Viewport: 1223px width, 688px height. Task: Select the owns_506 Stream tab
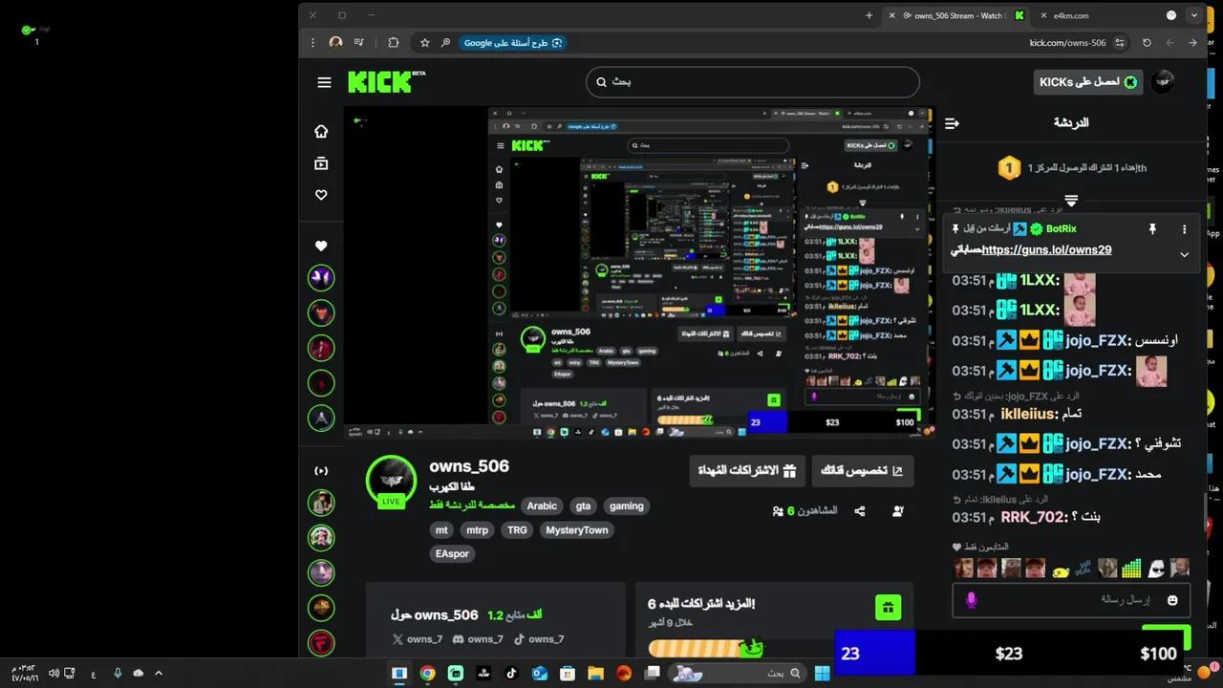(x=958, y=15)
